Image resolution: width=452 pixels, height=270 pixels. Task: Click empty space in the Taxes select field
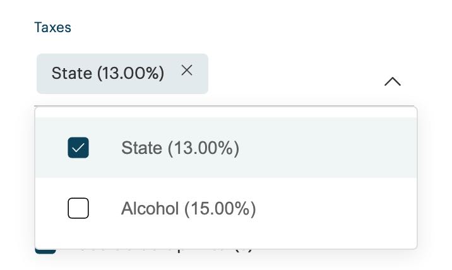pyautogui.click(x=290, y=76)
